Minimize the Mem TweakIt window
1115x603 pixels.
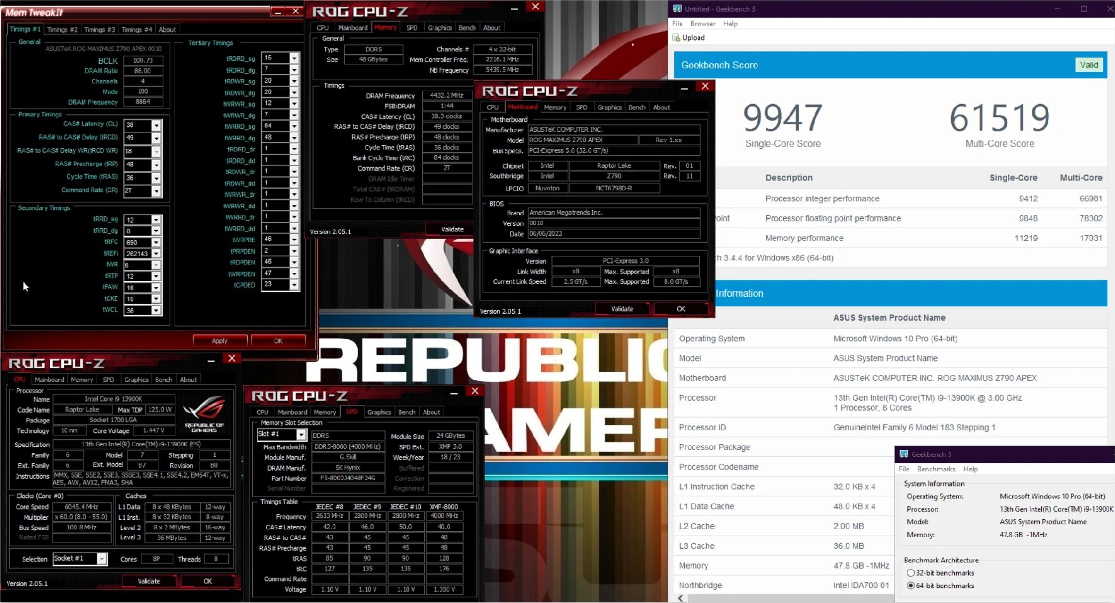coord(278,11)
